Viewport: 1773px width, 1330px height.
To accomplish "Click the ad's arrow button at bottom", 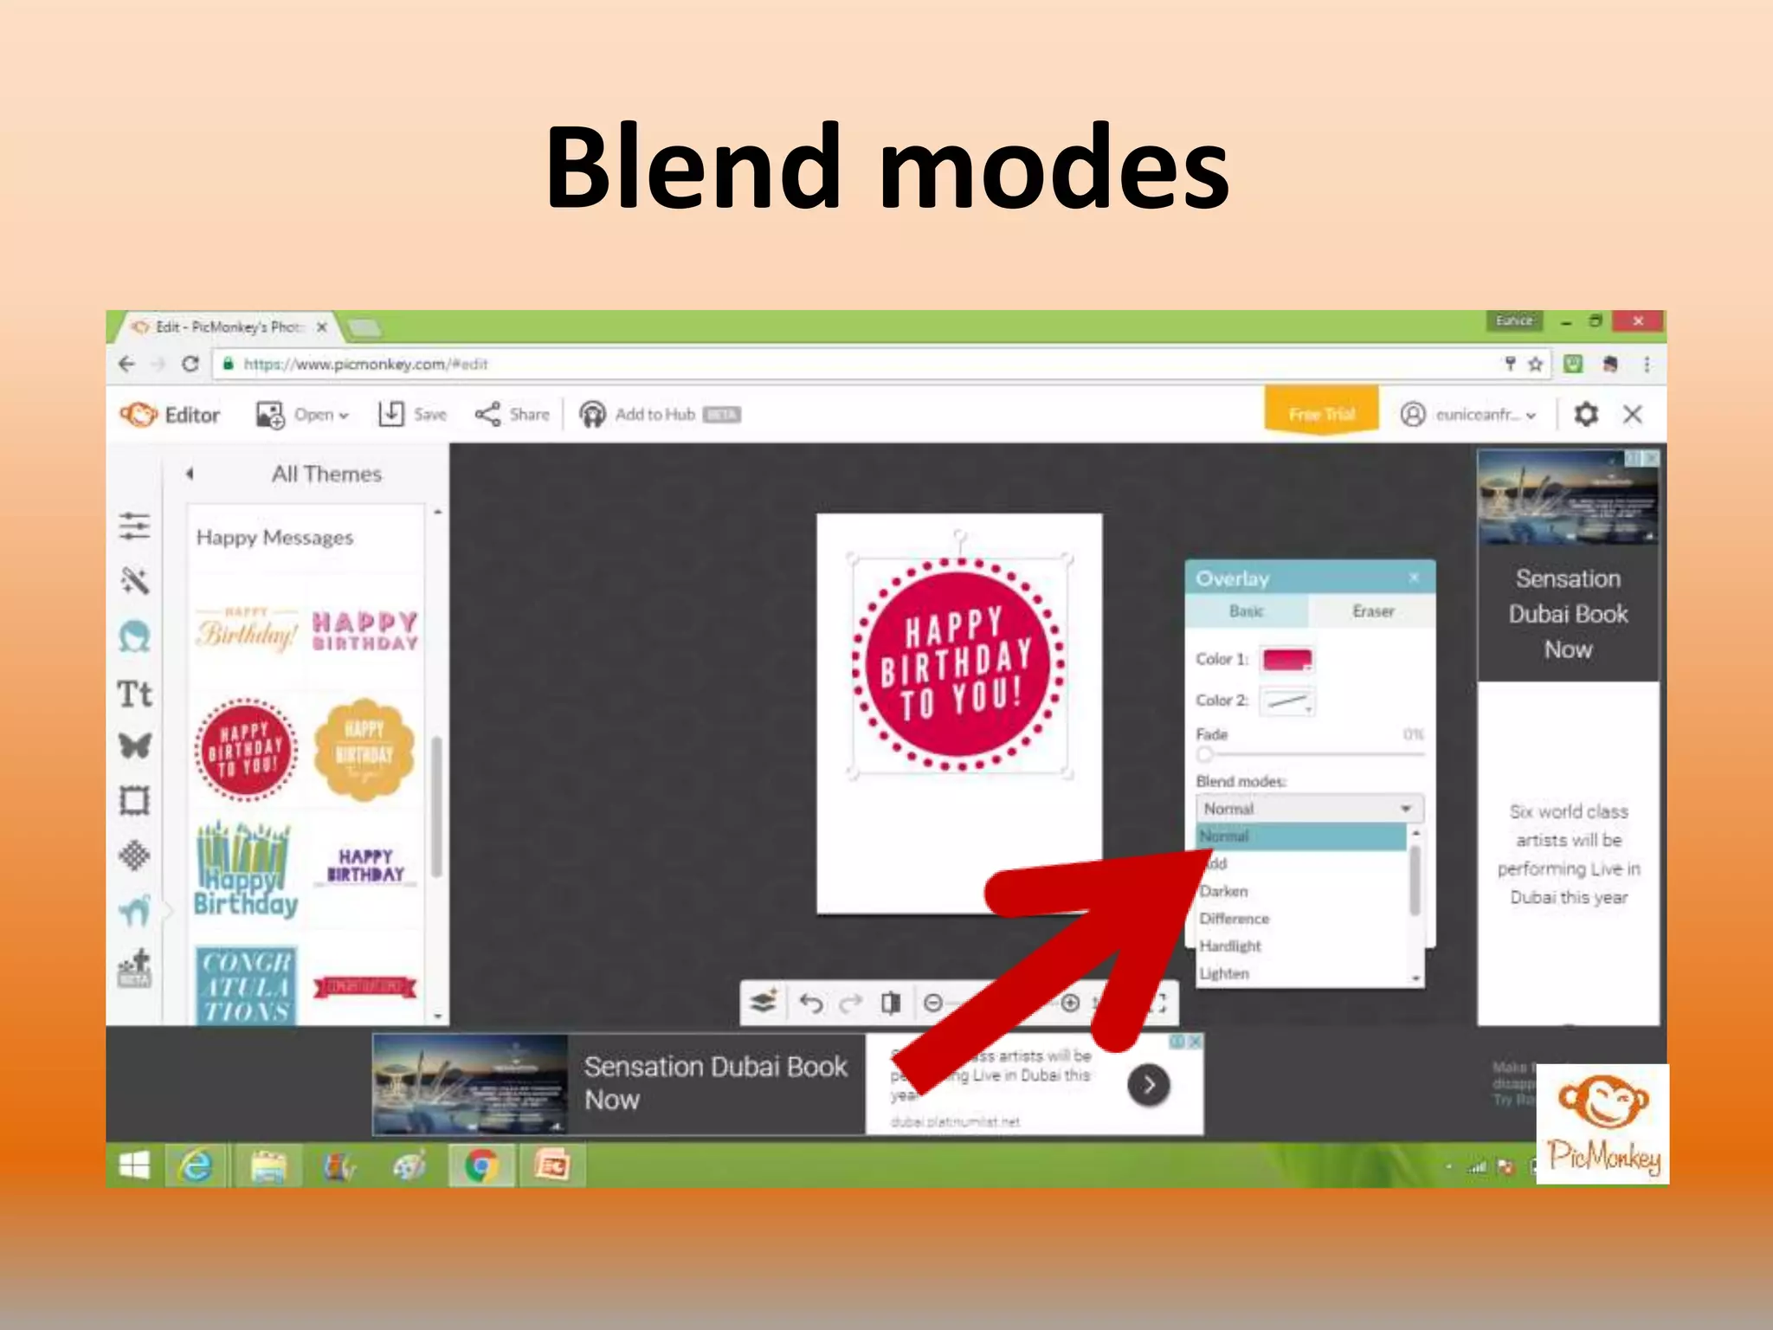I will 1149,1085.
